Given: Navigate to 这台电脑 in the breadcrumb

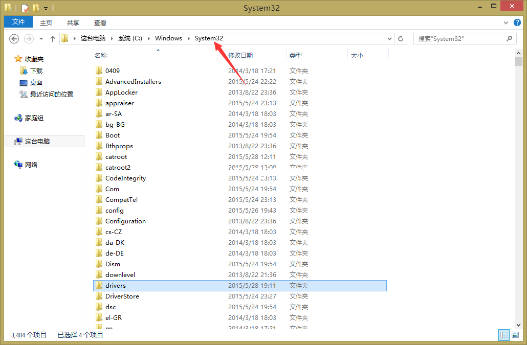Looking at the screenshot, I should pos(93,38).
